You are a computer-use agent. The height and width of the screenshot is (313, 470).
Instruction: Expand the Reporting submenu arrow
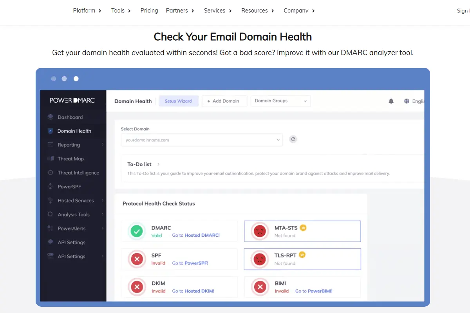103,145
